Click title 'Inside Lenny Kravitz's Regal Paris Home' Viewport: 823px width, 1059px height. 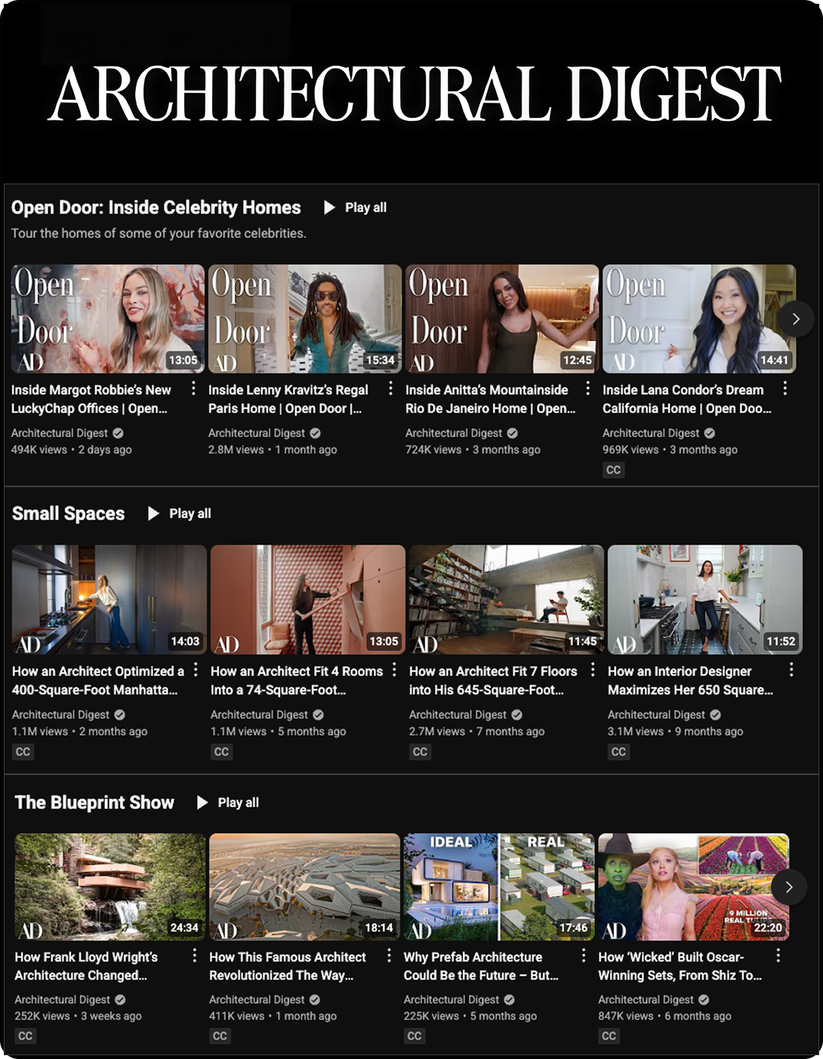[288, 399]
